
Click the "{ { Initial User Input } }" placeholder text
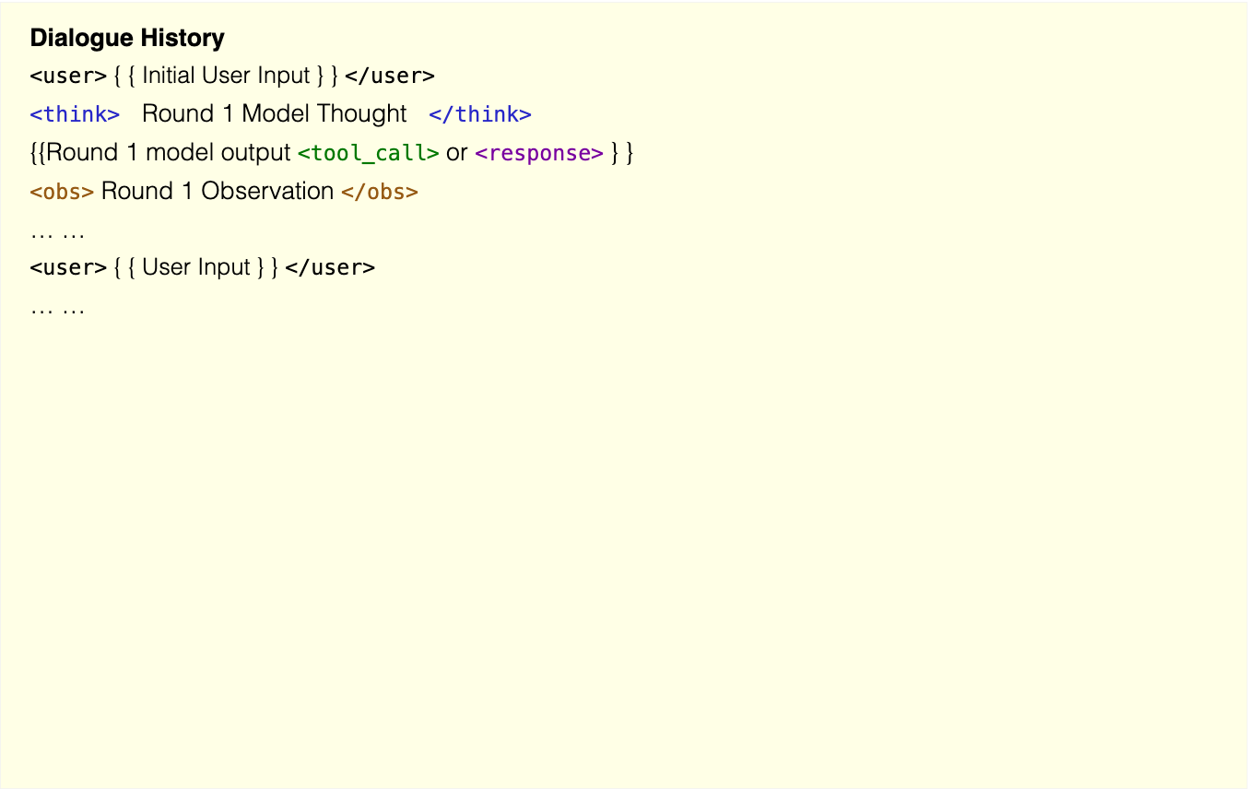pos(226,76)
